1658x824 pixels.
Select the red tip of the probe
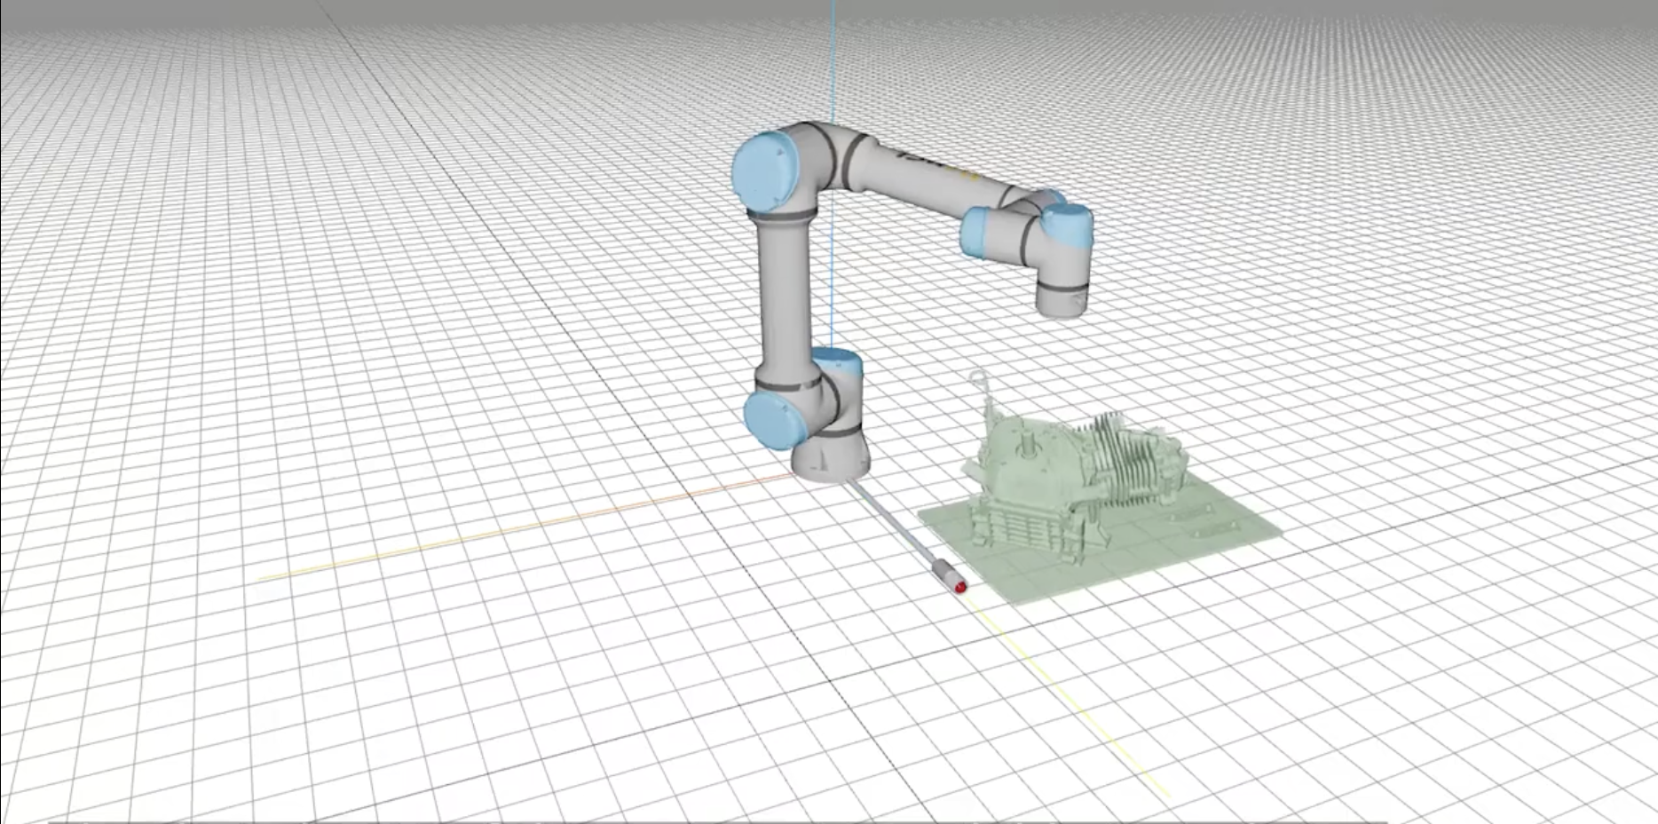[959, 586]
